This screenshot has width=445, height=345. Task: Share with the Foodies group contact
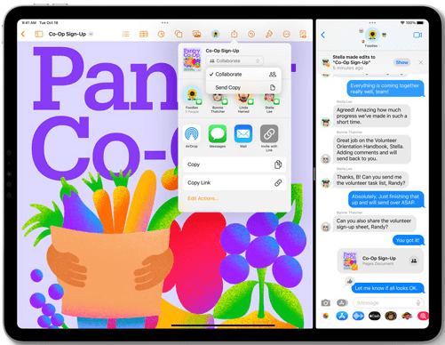pyautogui.click(x=192, y=100)
